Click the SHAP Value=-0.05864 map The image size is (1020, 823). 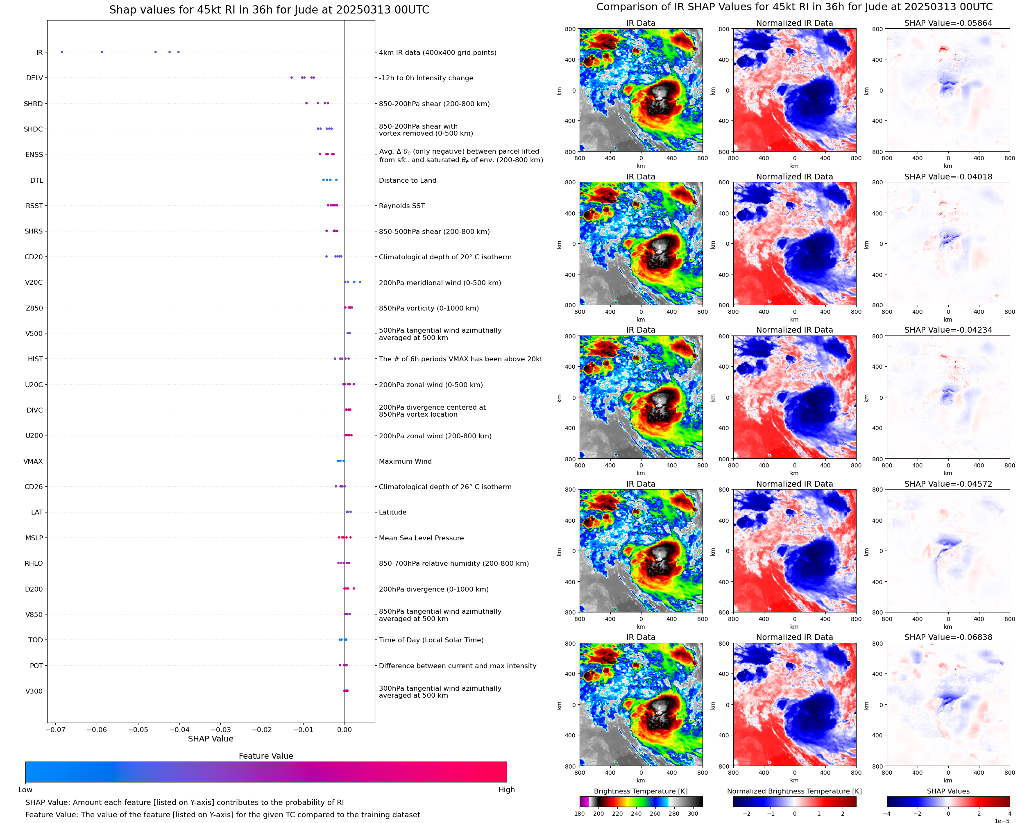click(948, 90)
